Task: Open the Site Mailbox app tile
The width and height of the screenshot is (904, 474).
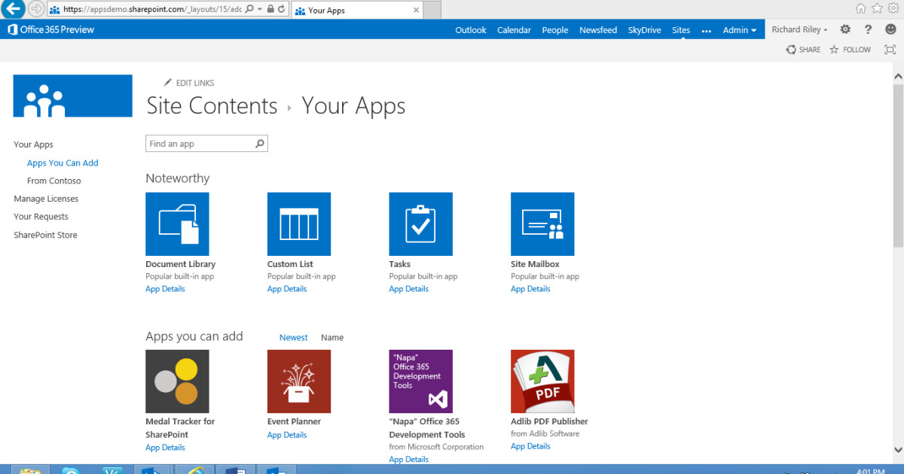Action: (x=542, y=223)
